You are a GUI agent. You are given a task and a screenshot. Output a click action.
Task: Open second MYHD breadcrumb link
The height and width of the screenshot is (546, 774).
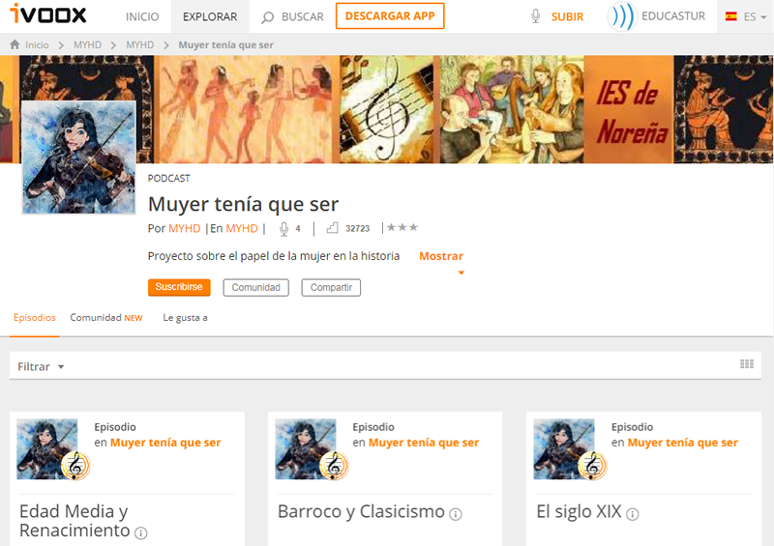click(139, 44)
